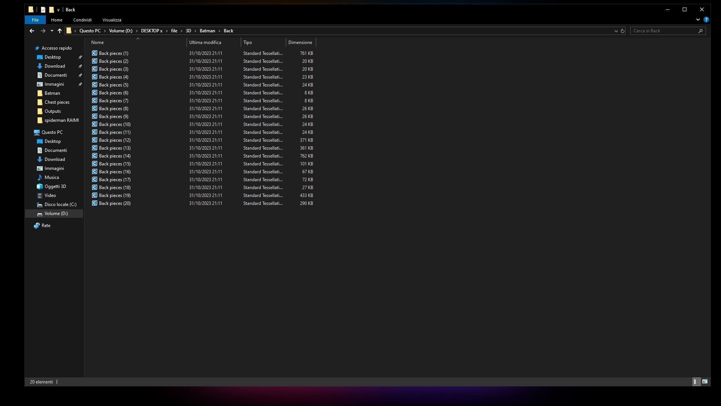Go to Batman in breadcrumb path

(x=207, y=31)
